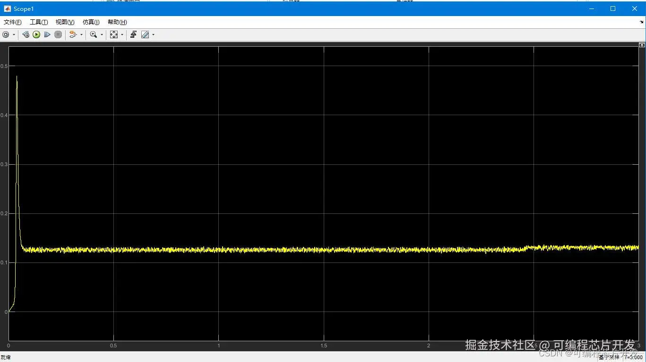646x362 pixels.
Task: Click the stop simulation button
Action: (58, 34)
